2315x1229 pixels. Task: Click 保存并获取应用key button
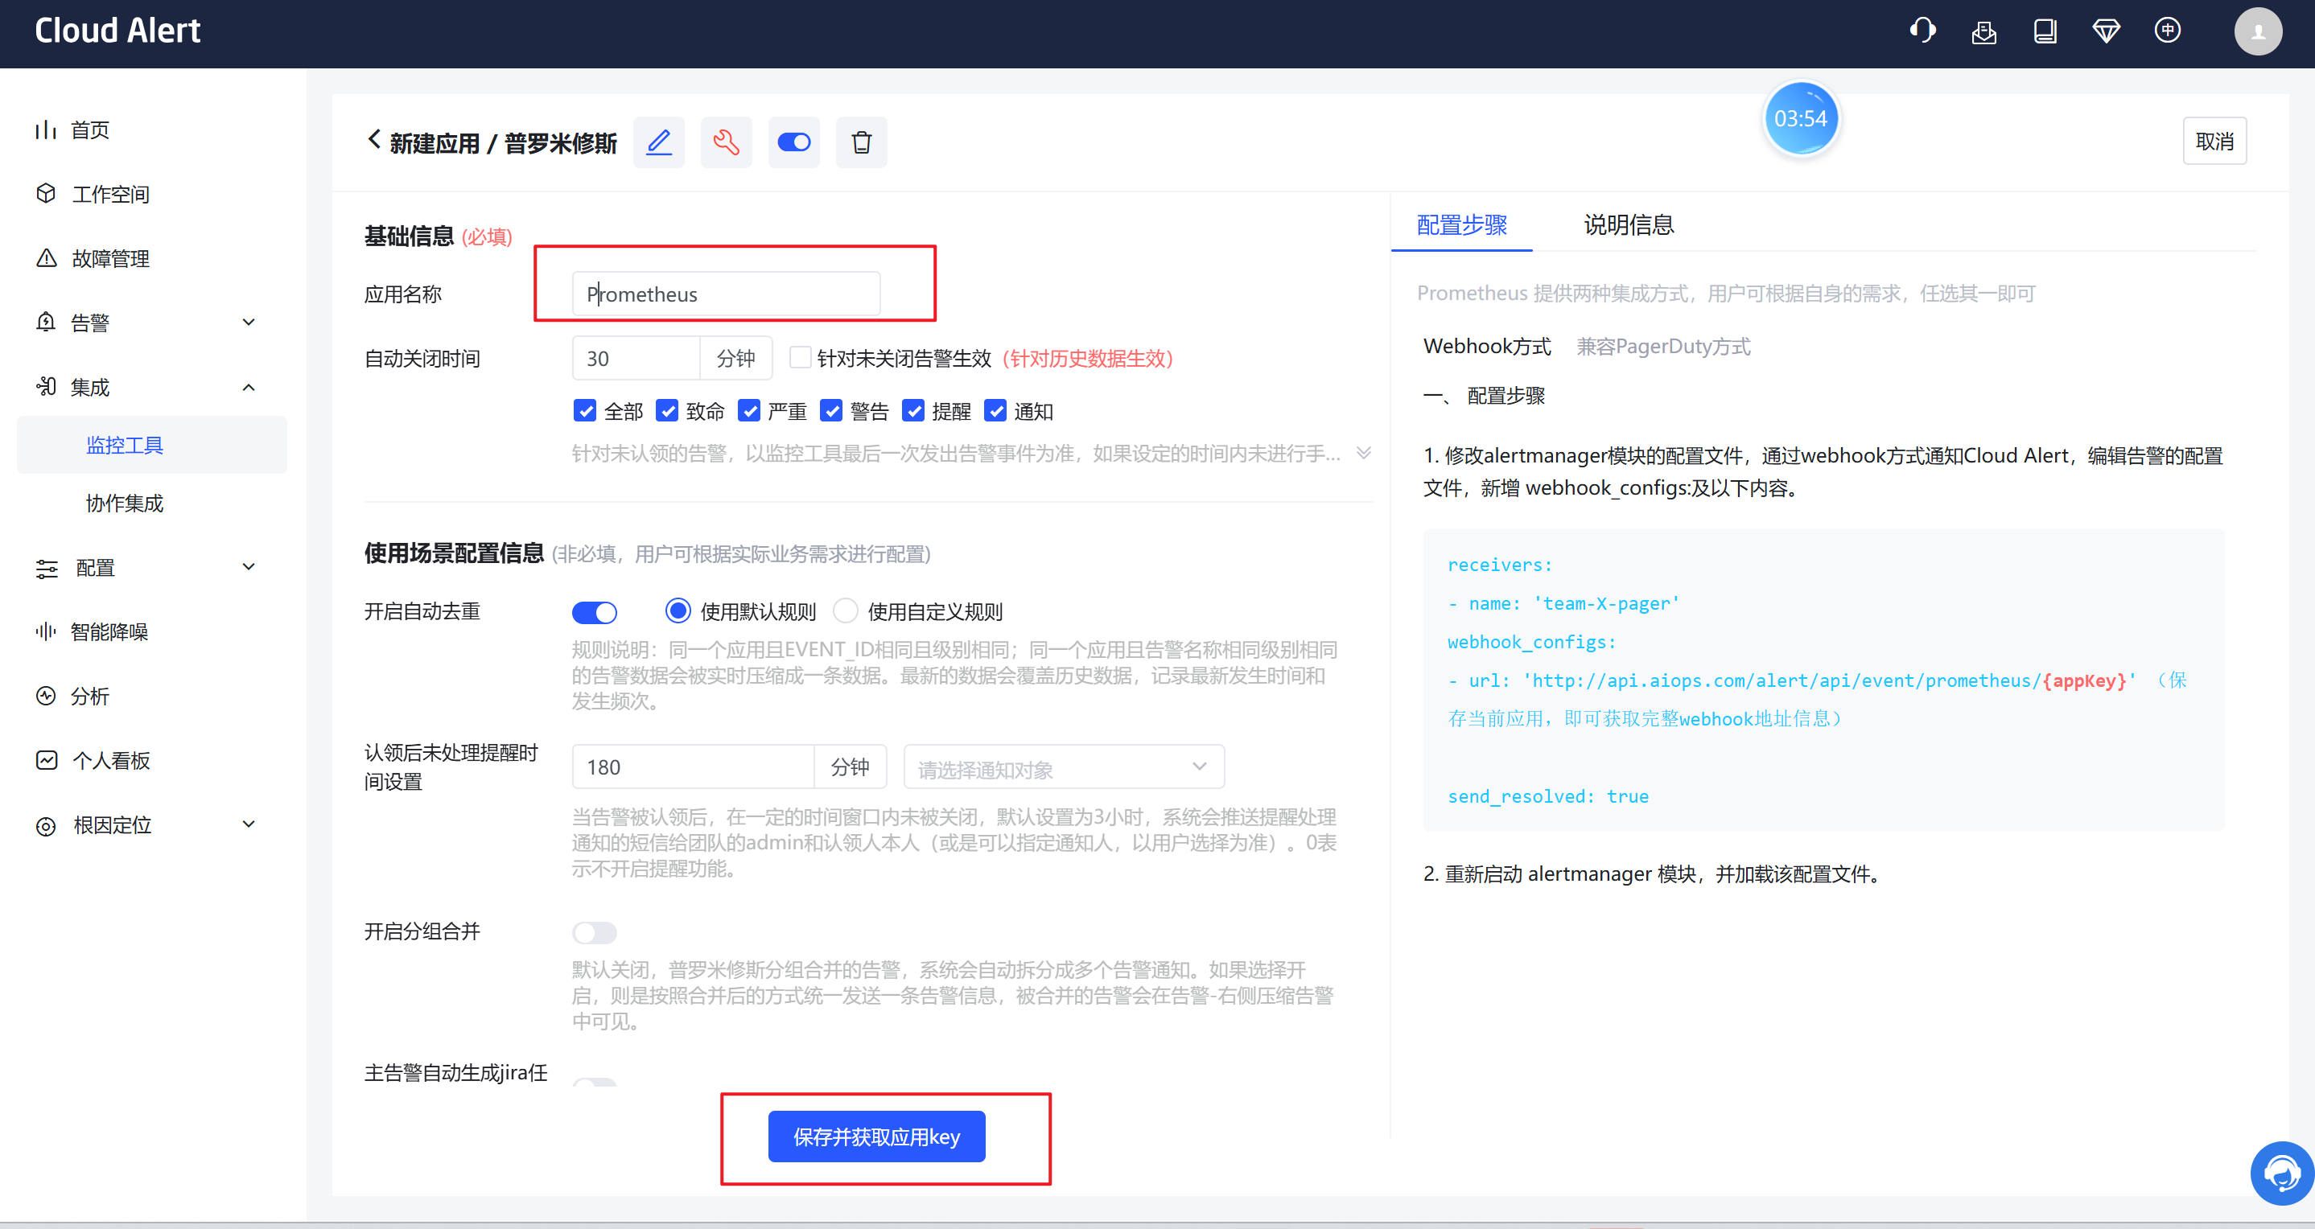[876, 1137]
